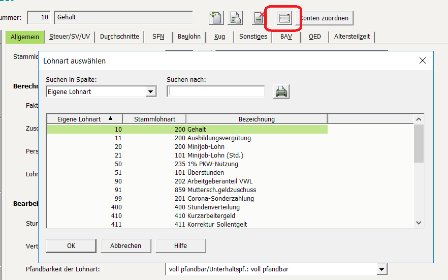Switch to the BAV tab

tap(286, 37)
